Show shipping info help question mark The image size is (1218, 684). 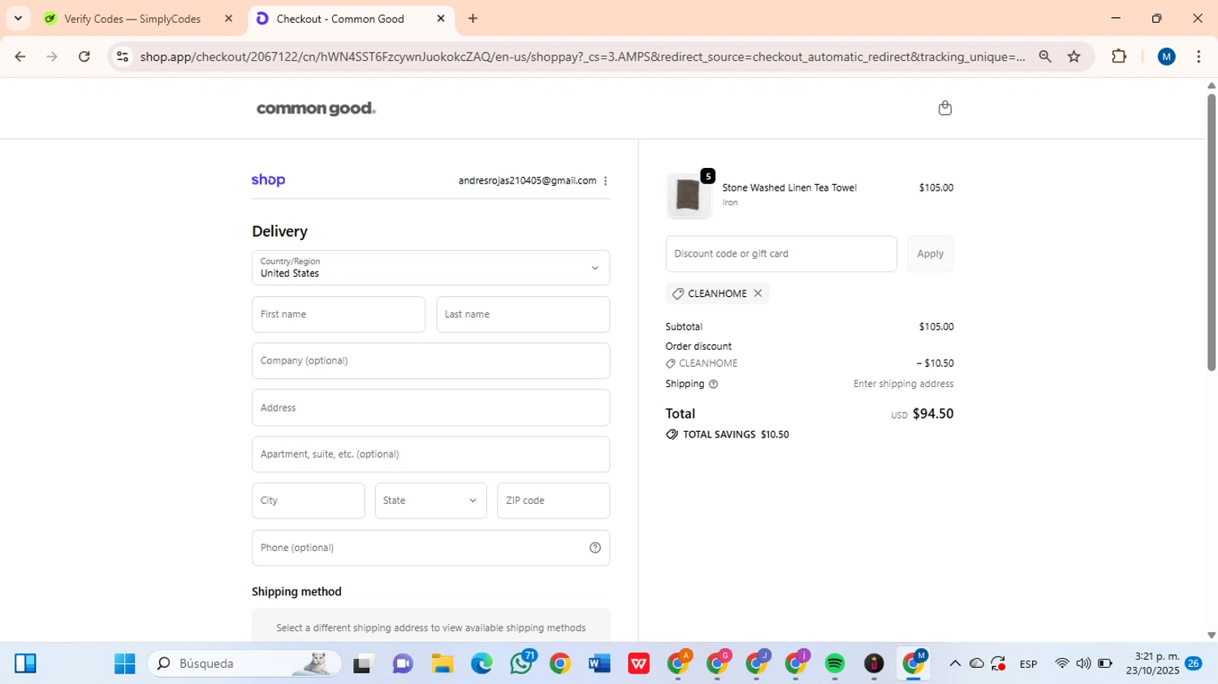[713, 384]
